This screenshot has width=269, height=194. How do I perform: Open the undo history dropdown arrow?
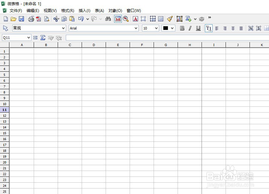pos(88,19)
